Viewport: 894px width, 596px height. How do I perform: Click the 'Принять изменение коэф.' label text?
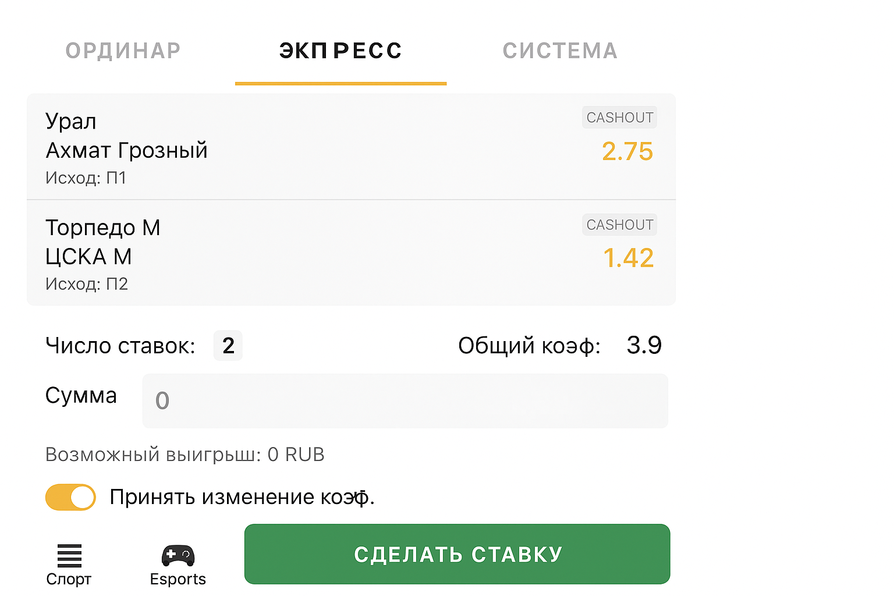click(x=242, y=497)
